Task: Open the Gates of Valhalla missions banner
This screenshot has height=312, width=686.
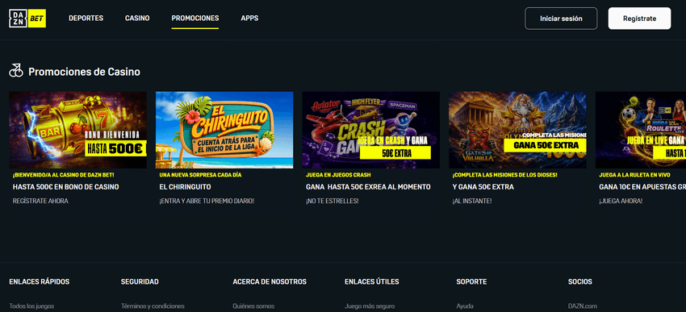Action: click(x=517, y=130)
